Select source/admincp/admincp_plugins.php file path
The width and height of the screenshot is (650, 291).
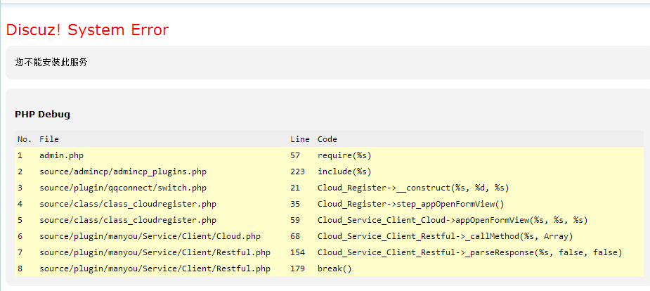coord(122,172)
